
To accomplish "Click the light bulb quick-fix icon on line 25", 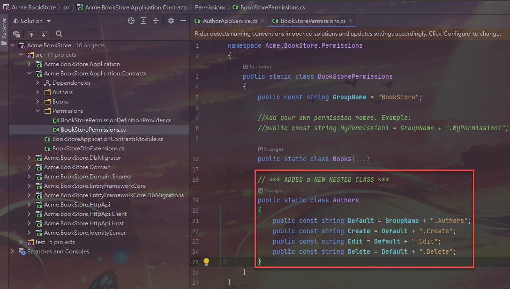I will (206, 262).
